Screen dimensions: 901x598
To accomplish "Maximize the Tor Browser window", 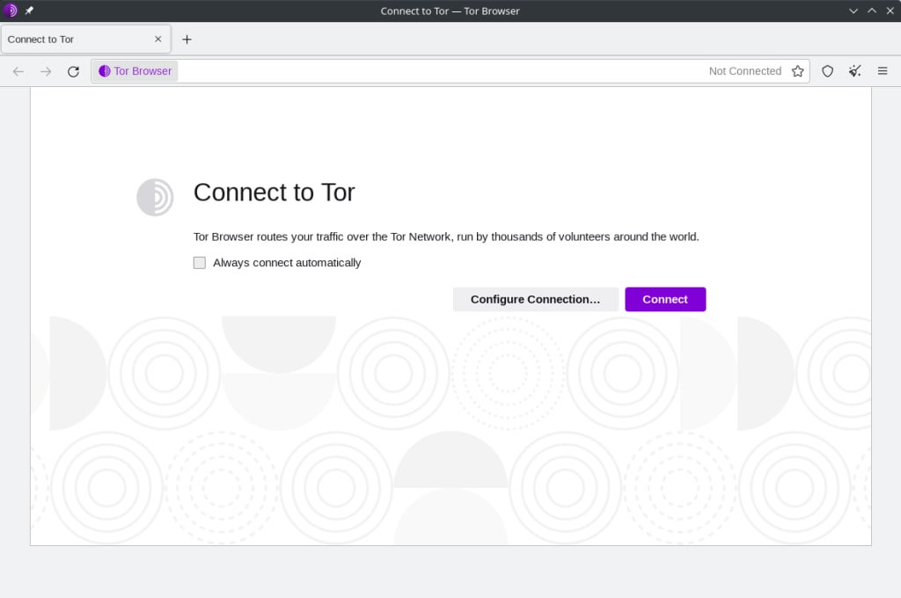I will click(x=872, y=11).
